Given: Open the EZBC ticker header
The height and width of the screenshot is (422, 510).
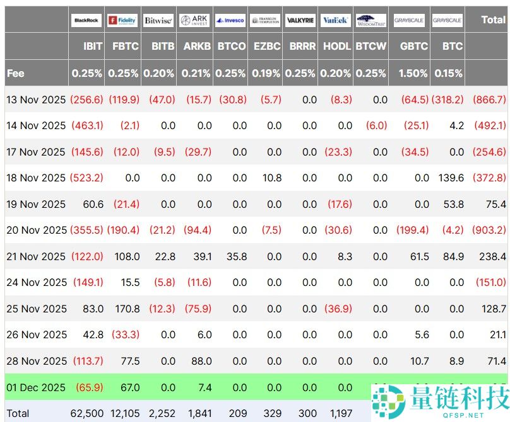Looking at the screenshot, I should click(x=267, y=46).
